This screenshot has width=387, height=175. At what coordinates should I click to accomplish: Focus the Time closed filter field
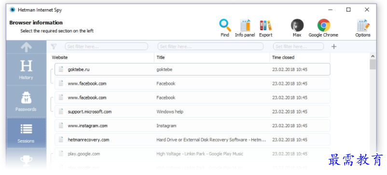click(x=298, y=46)
